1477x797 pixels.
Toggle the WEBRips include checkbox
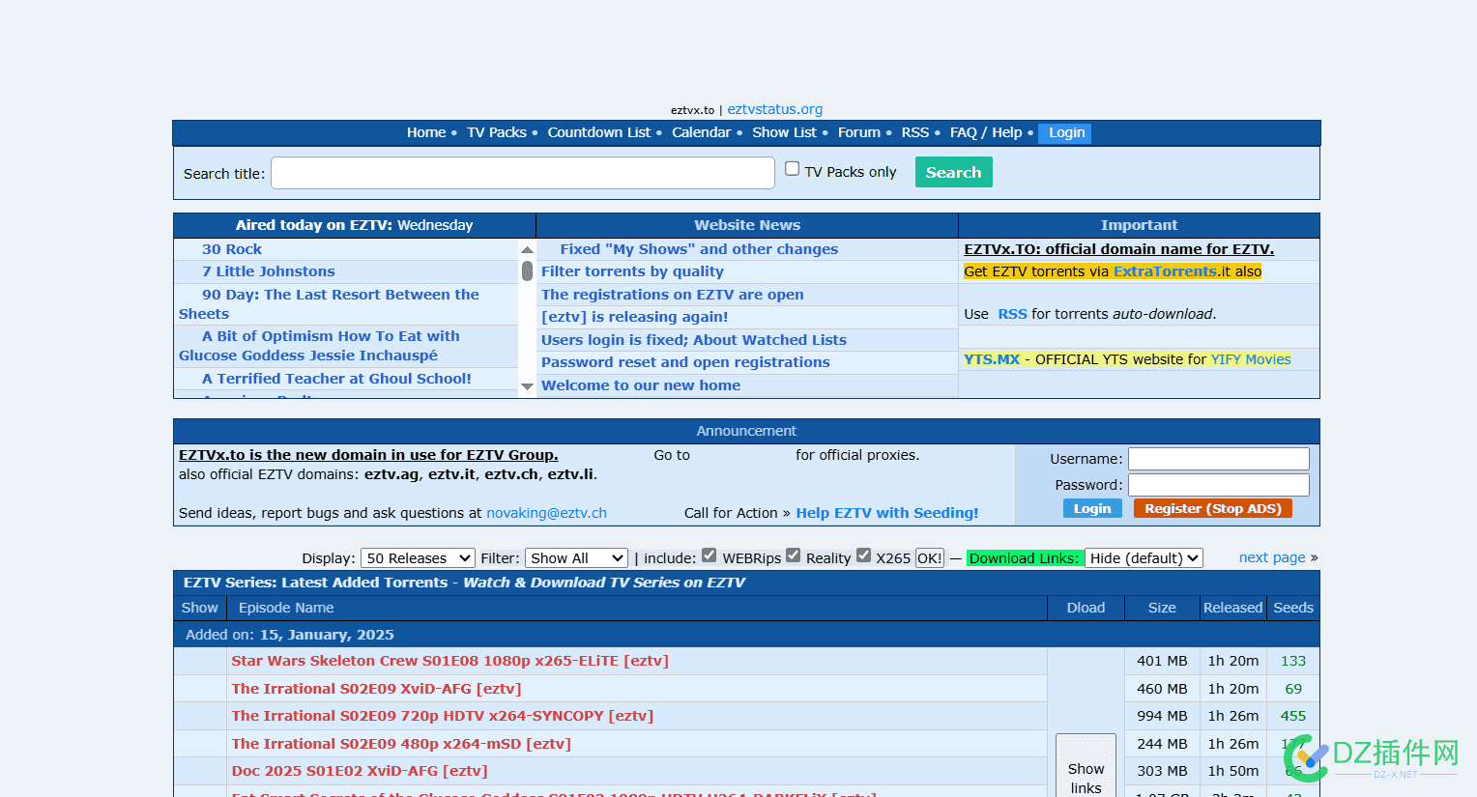(709, 555)
